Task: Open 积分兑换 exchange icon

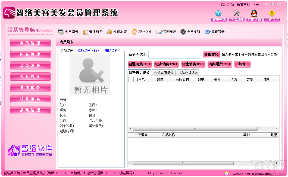Action: coord(134,32)
